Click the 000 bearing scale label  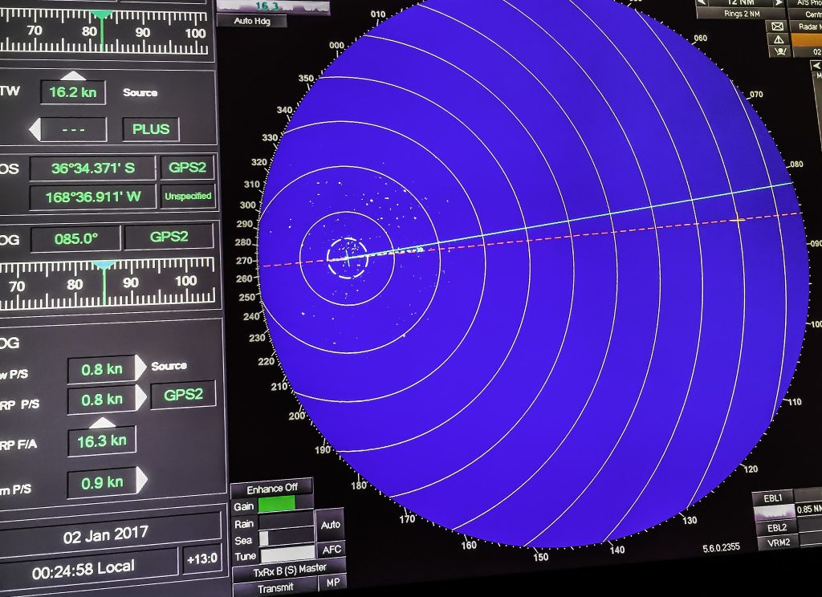(x=336, y=46)
